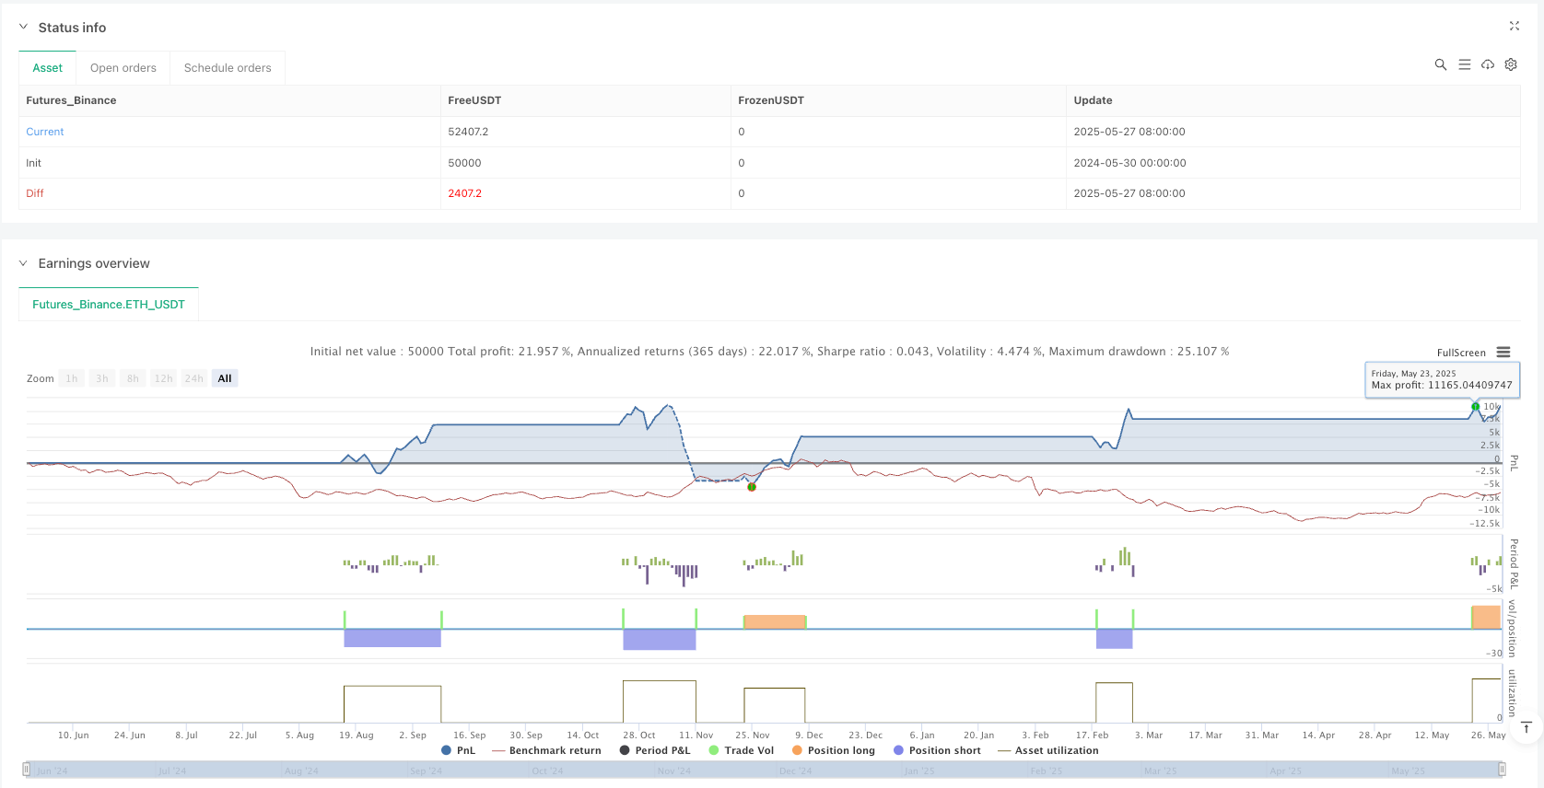
Task: Open the chart hamburger menu next to FullScreen
Action: (x=1503, y=353)
